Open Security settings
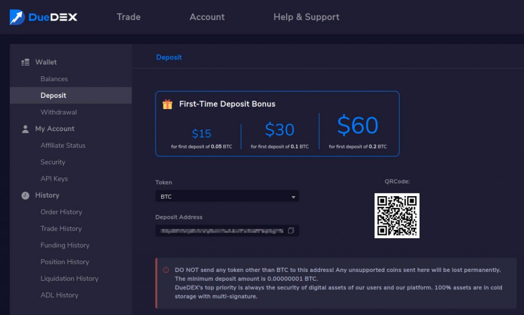The height and width of the screenshot is (315, 524). [53, 162]
